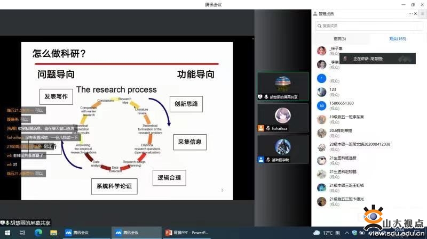The height and width of the screenshot is (239, 427).
Task: Select the blue avatar of member 15806651380
Action: point(321,105)
